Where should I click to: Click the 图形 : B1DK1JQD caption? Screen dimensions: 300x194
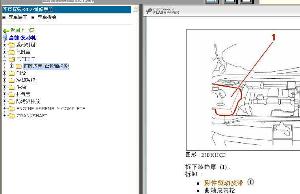[x=206, y=155]
